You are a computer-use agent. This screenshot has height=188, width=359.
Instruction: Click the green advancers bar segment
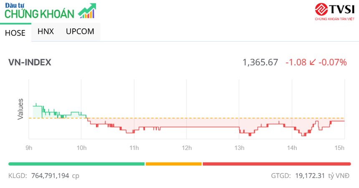pyautogui.click(x=76, y=164)
